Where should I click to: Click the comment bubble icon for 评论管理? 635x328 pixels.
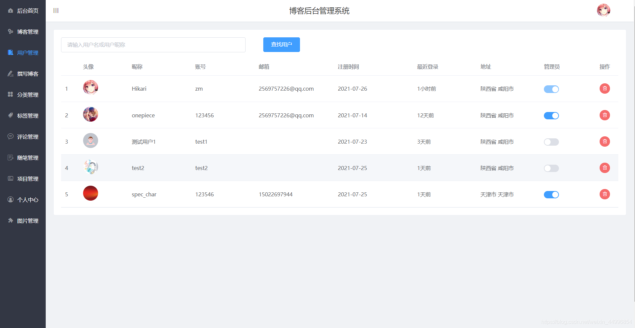[x=10, y=137]
